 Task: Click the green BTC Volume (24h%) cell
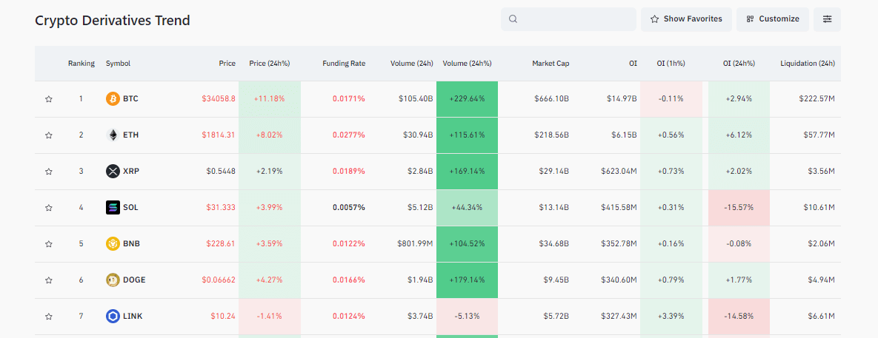(467, 98)
